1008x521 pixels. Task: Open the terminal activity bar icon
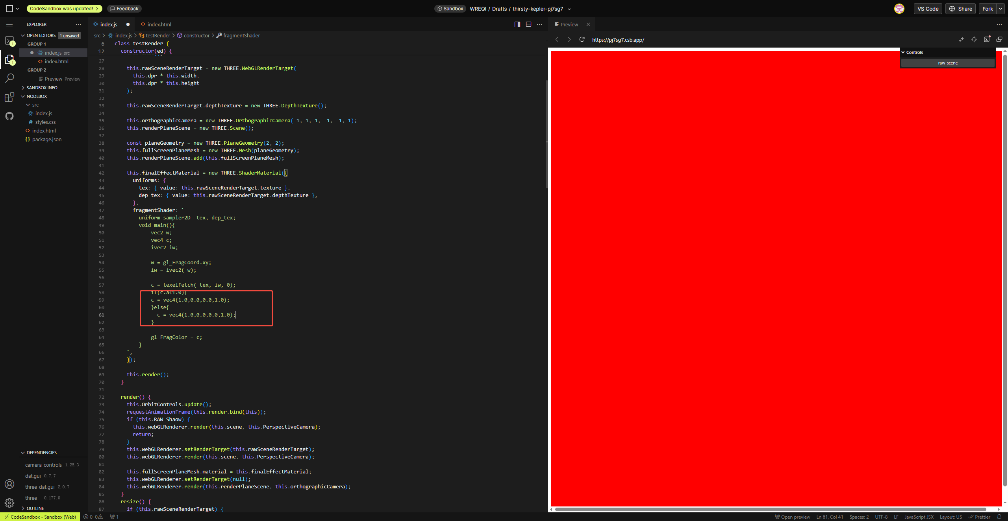[x=9, y=41]
